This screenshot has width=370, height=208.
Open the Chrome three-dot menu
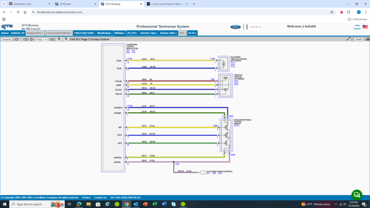coord(365,12)
